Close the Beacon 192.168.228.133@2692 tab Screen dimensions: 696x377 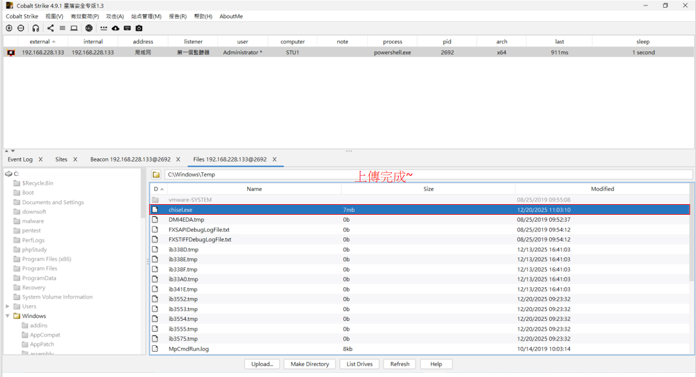point(178,159)
